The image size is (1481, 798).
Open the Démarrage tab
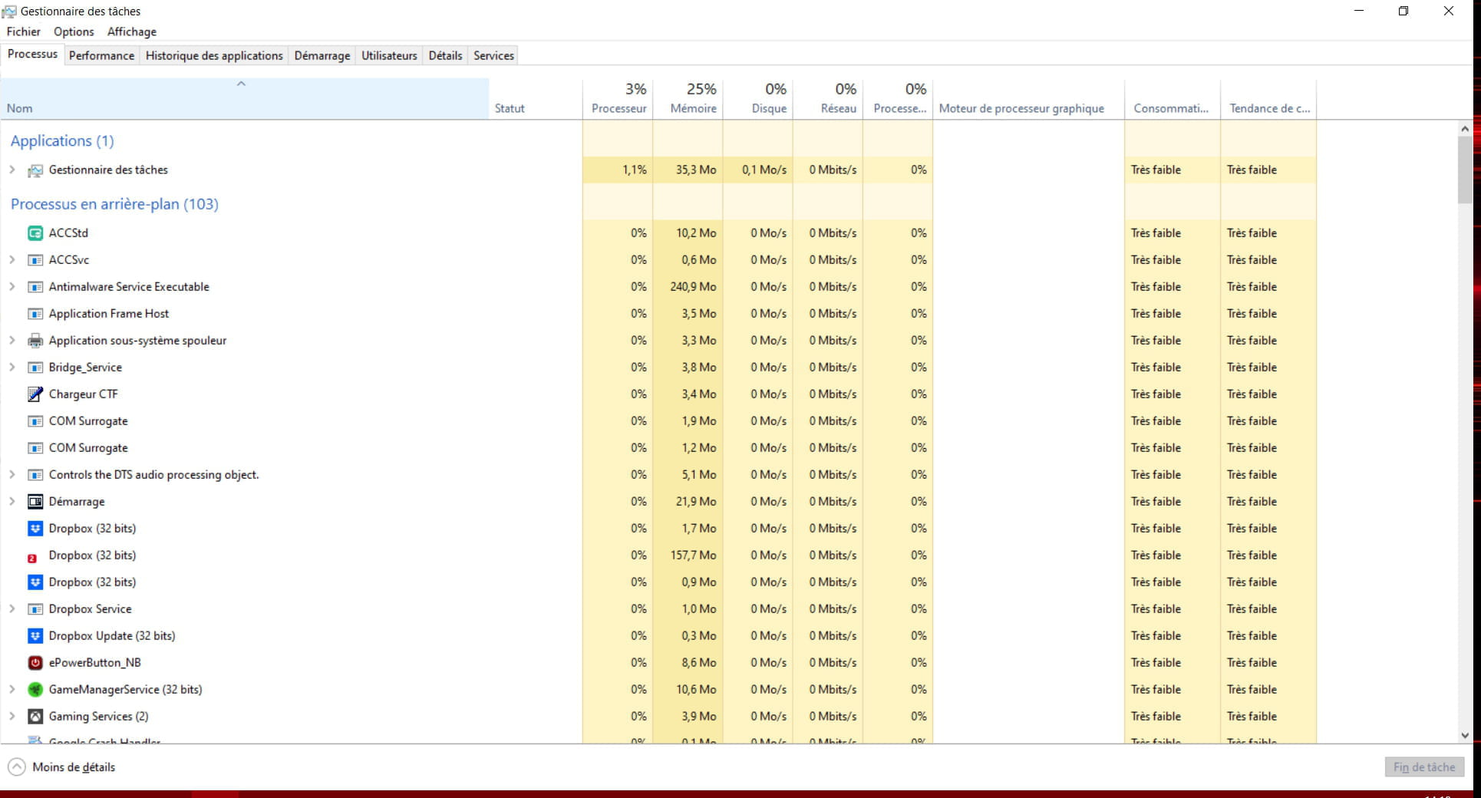(322, 55)
